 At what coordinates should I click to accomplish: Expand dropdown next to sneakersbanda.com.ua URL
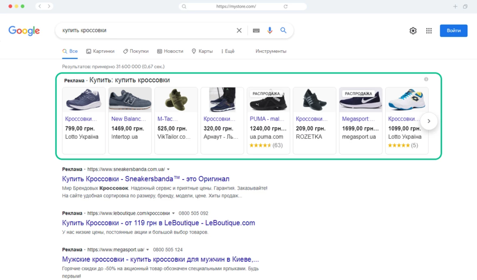[169, 169]
